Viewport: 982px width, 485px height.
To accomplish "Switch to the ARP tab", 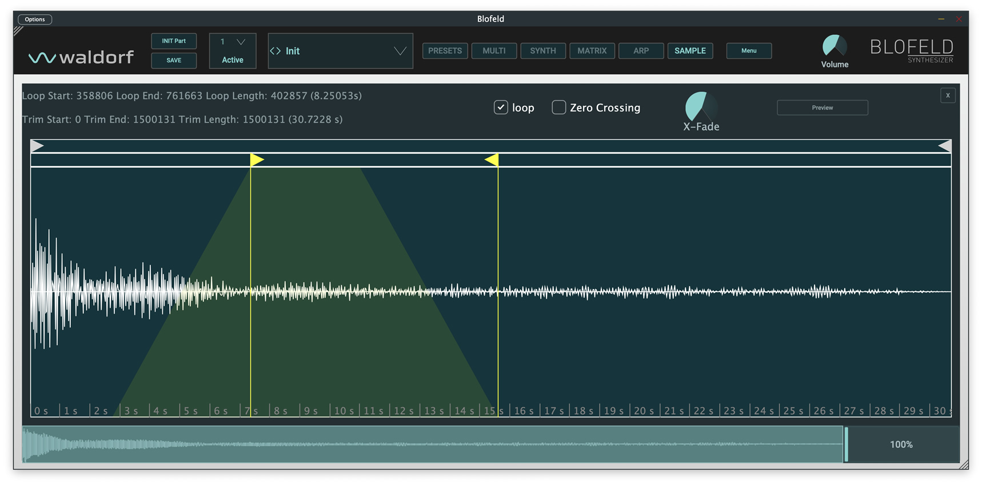I will (x=641, y=51).
